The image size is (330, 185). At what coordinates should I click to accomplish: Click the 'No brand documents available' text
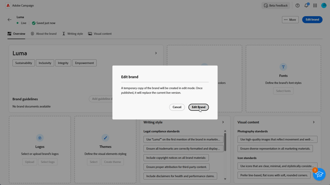point(32,106)
